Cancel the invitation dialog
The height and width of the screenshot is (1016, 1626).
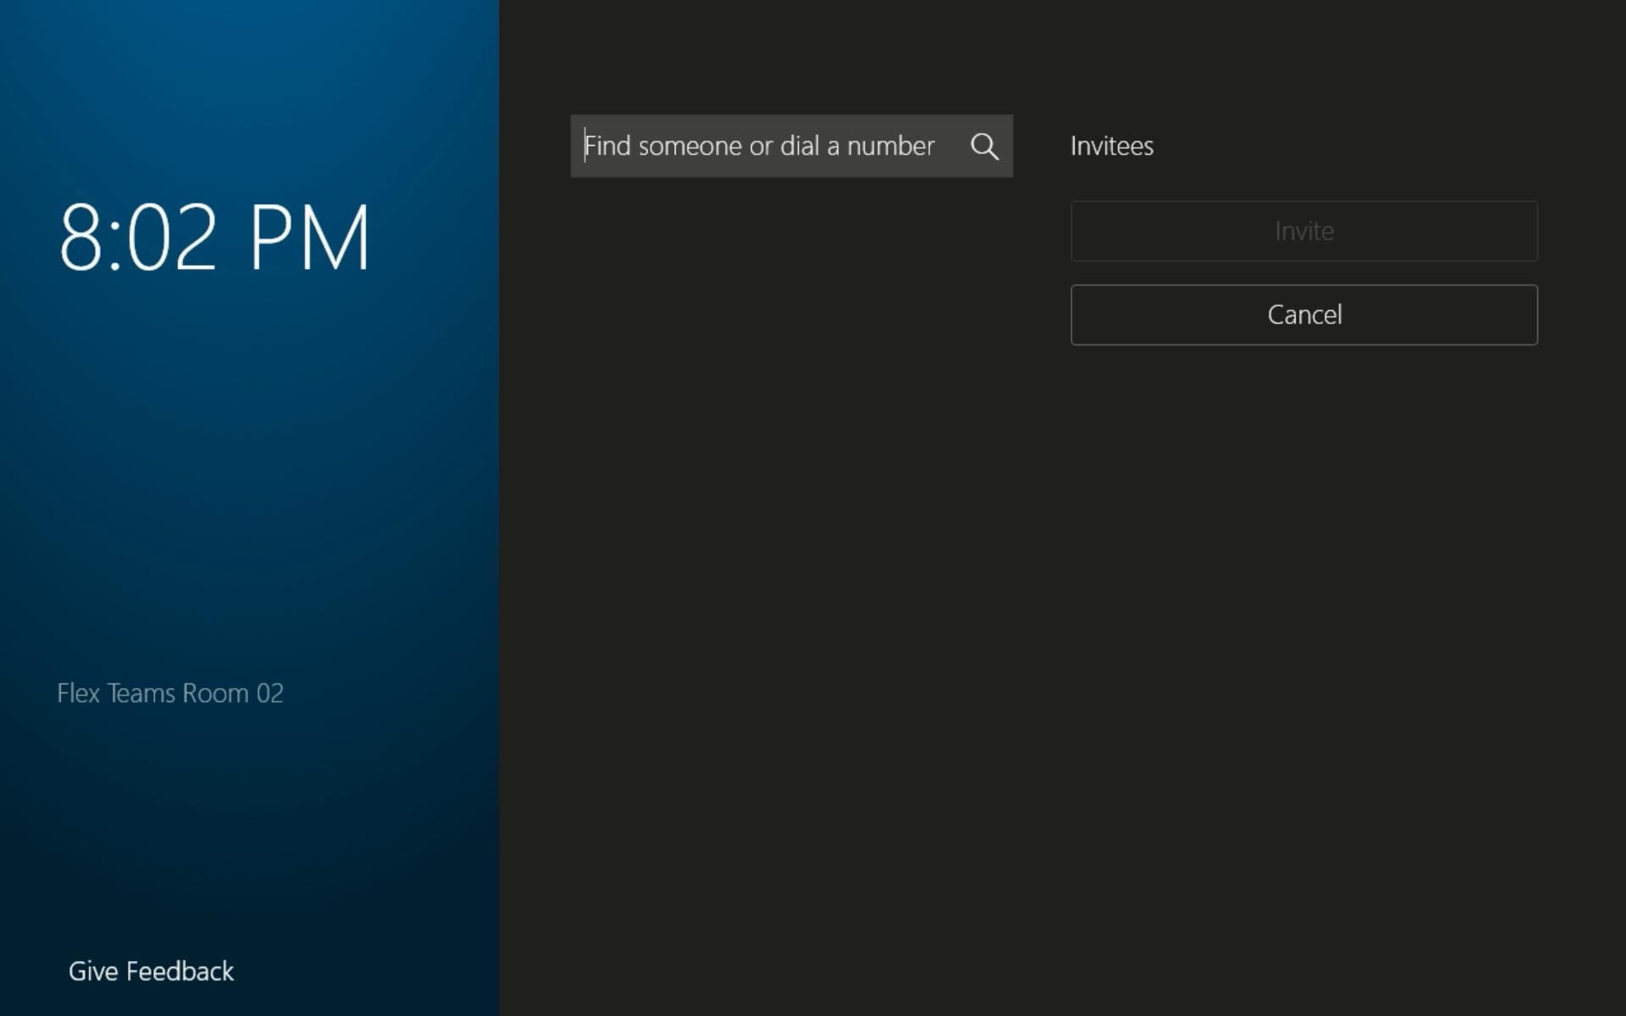1304,315
